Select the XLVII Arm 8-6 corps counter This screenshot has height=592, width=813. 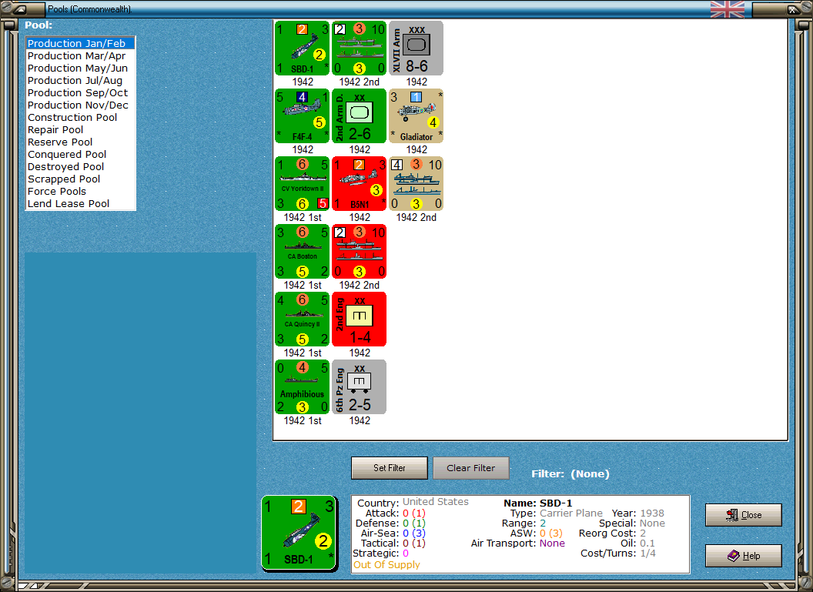(x=417, y=48)
